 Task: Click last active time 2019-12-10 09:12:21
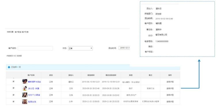coord(111,82)
